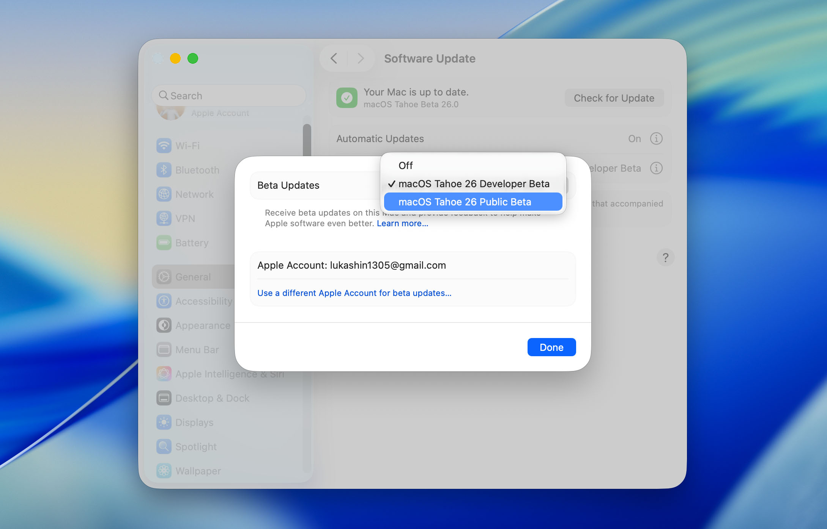Screen dimensions: 827x529
Task: Click Check for Update button
Action: (614, 98)
